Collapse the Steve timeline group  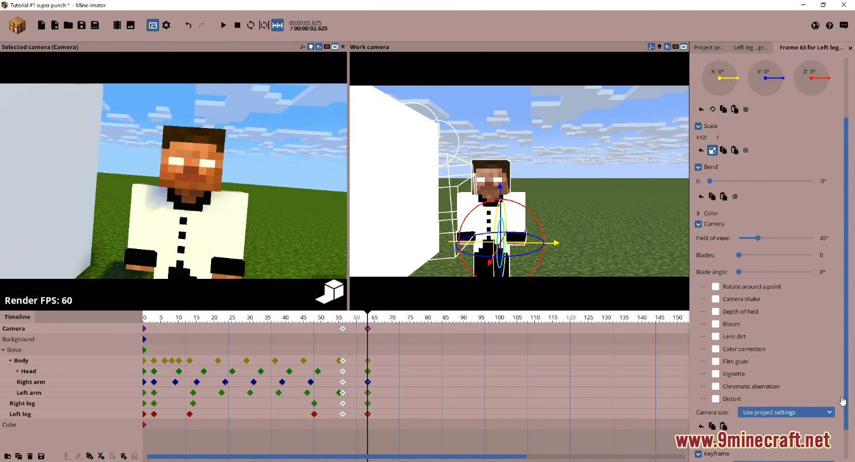click(3, 350)
